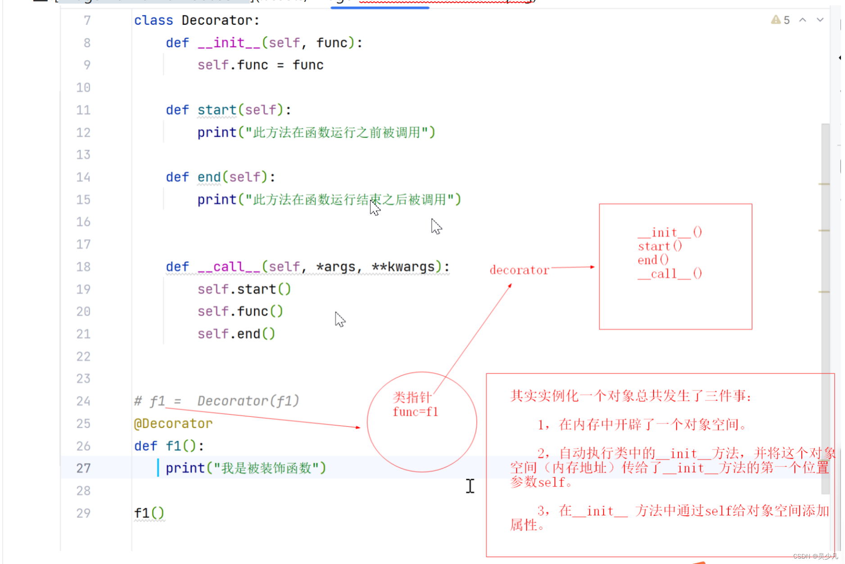Click the yellow warning stripe in scrollbar gutter

[824, 184]
